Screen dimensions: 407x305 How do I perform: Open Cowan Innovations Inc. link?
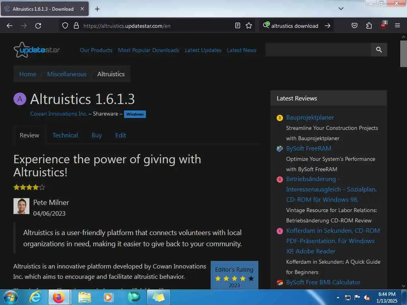pos(58,114)
